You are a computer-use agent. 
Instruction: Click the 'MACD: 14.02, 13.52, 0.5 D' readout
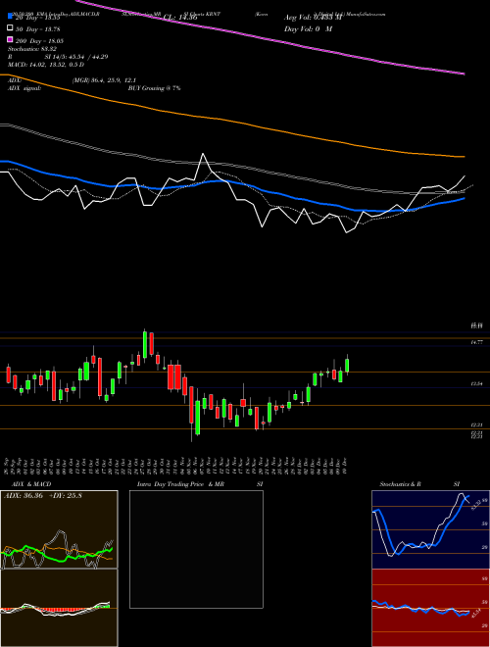pos(46,65)
